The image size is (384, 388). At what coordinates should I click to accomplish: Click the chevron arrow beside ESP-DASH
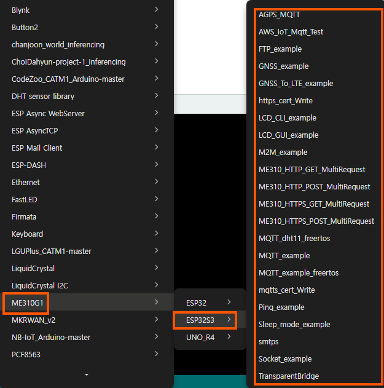click(156, 164)
